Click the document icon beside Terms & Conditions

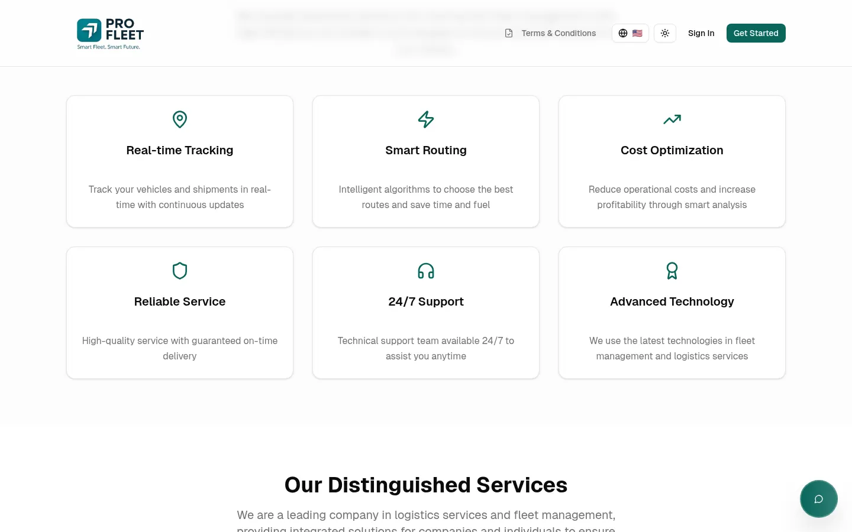coord(509,33)
